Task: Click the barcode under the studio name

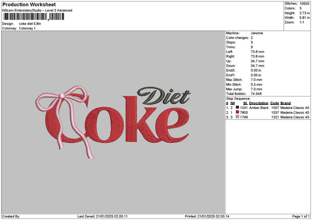Action: (34, 17)
